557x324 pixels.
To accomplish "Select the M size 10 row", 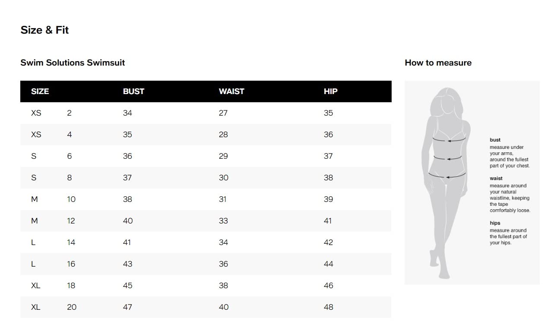I will click(x=206, y=199).
